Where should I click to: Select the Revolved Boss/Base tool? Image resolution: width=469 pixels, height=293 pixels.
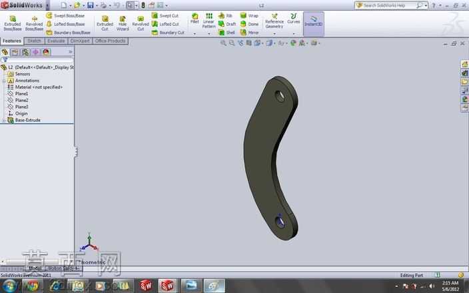[34, 23]
